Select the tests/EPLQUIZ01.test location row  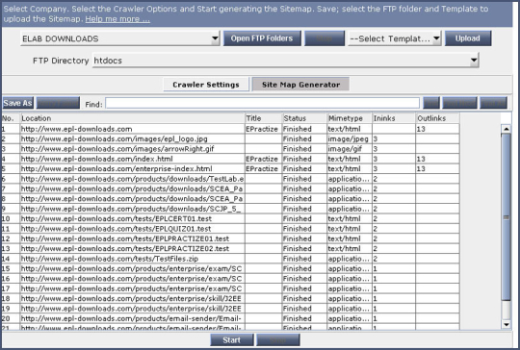coord(132,229)
